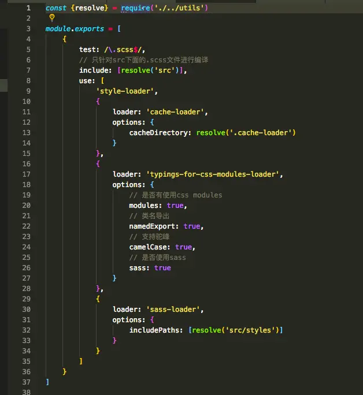Click the 'src/styles' string
363x395 pixels.
[250, 330]
